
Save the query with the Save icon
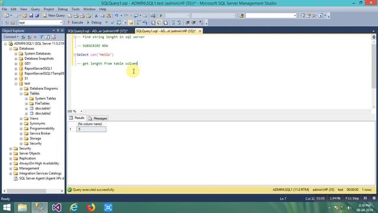coord(31,16)
